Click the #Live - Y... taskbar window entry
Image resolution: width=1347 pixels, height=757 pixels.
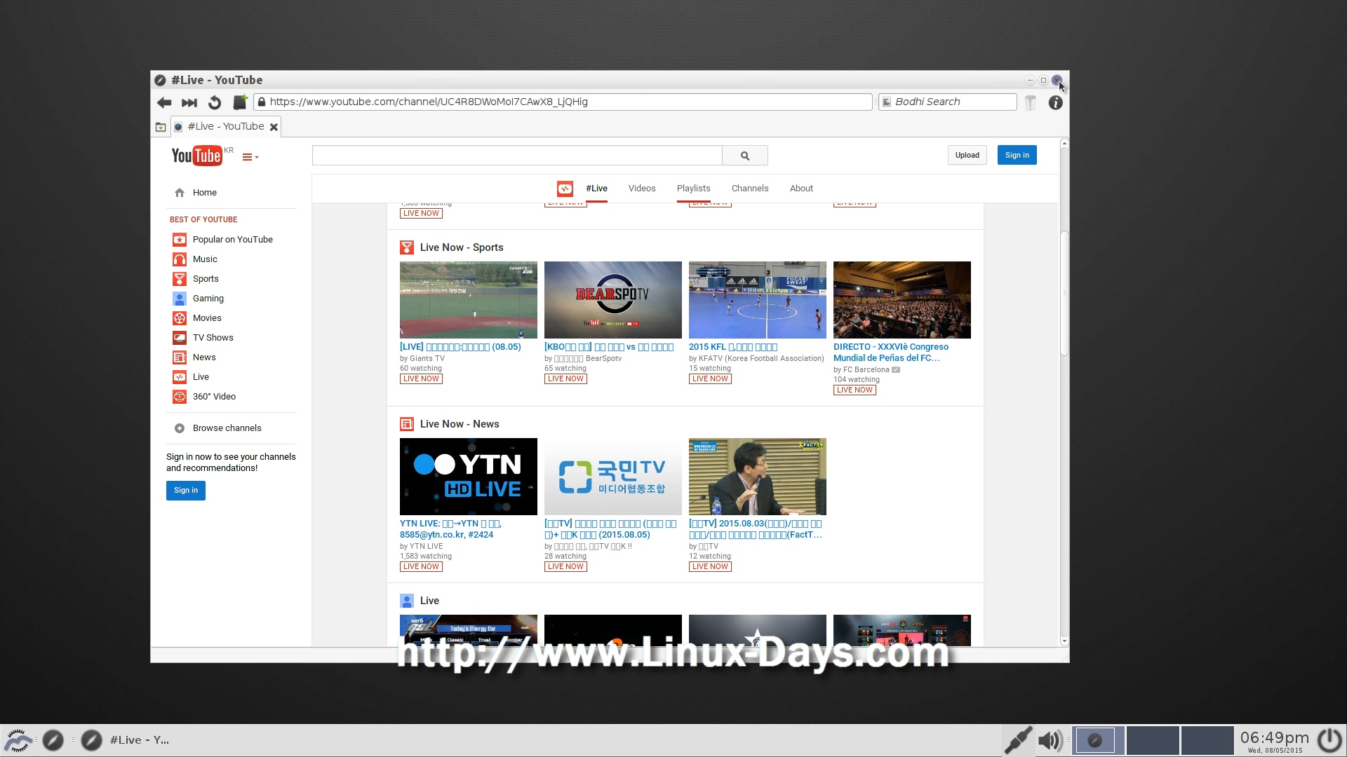coord(126,740)
